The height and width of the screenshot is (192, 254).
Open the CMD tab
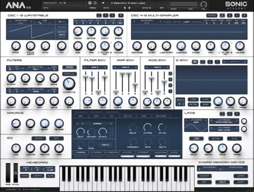pos(96,116)
